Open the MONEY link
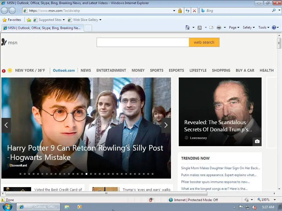The width and height of the screenshot is (282, 211). 138,70
